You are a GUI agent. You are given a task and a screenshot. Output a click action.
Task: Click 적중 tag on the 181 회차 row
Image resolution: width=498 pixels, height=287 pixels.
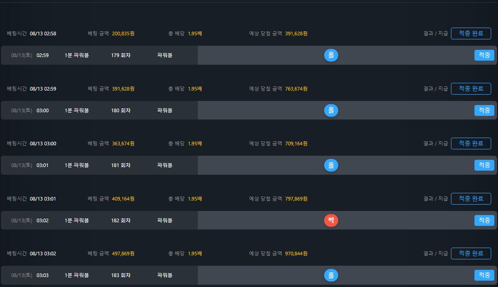484,165
